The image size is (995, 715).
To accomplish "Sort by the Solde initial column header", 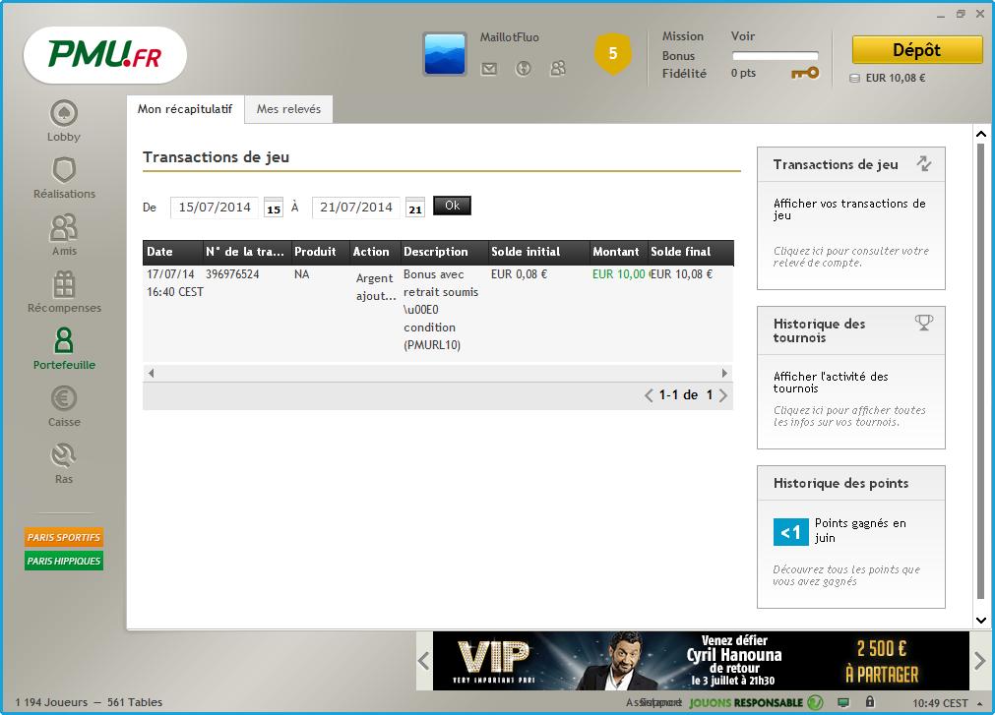I will (538, 252).
